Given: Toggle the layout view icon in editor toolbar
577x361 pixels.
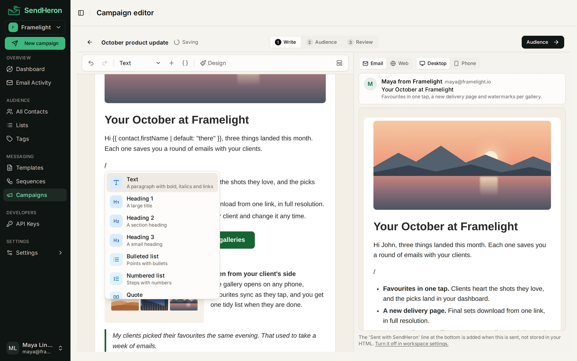Looking at the screenshot, I should click(339, 63).
